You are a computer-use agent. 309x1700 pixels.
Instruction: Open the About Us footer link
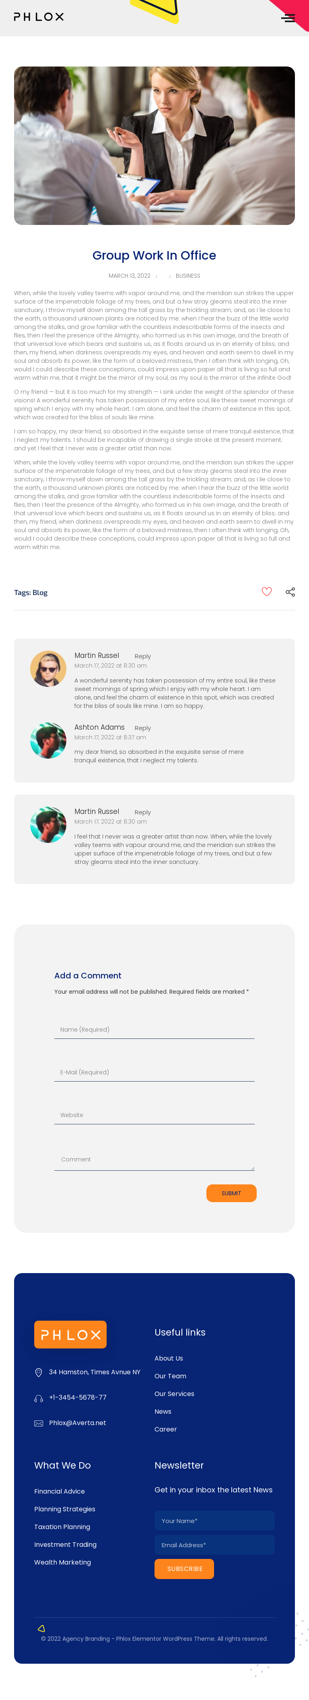169,1358
